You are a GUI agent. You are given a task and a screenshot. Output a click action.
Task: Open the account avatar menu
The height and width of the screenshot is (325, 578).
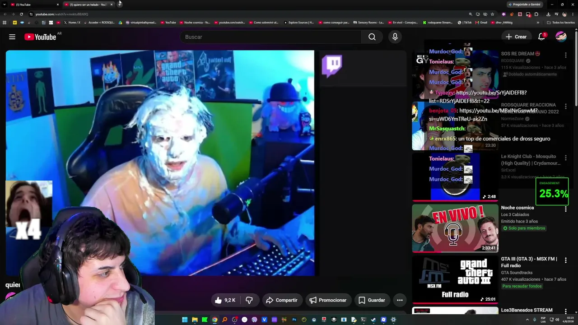point(561,37)
